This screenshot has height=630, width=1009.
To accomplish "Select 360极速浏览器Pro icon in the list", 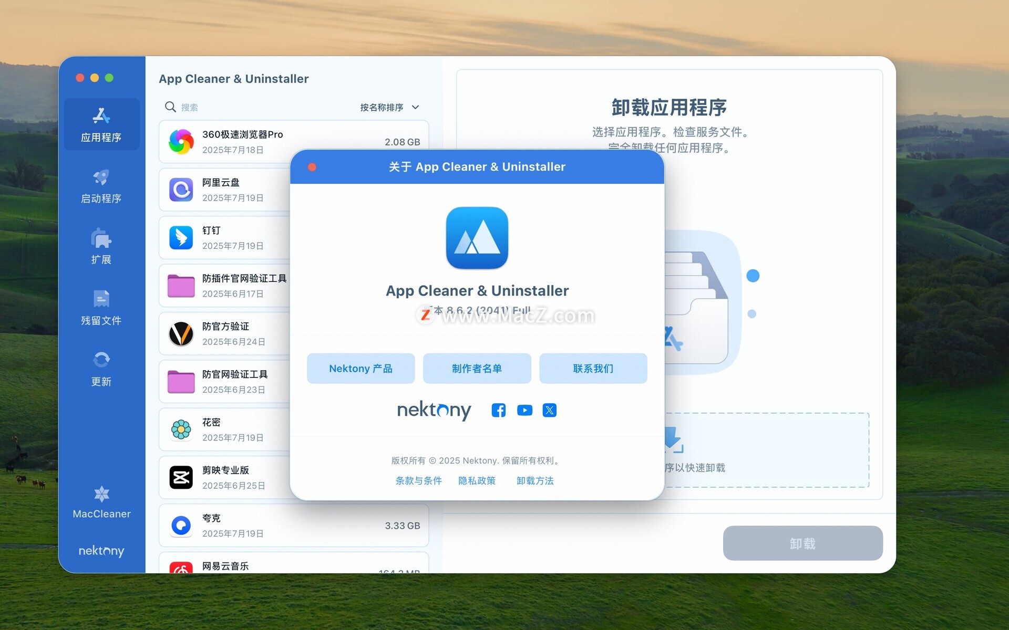I will point(181,142).
